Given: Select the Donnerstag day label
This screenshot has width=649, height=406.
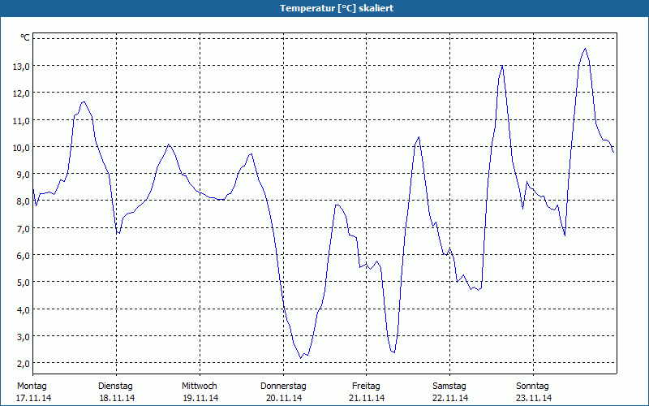Looking at the screenshot, I should pos(283,387).
